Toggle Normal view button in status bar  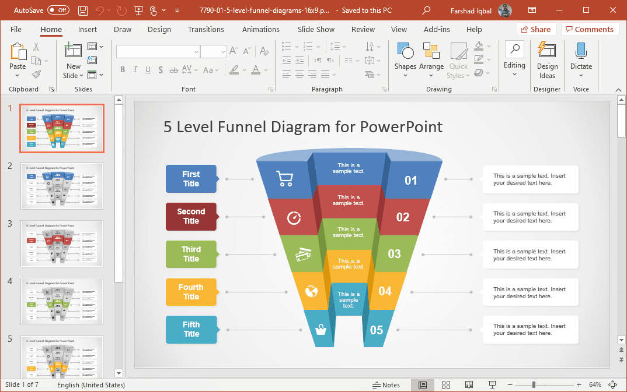[x=423, y=385]
